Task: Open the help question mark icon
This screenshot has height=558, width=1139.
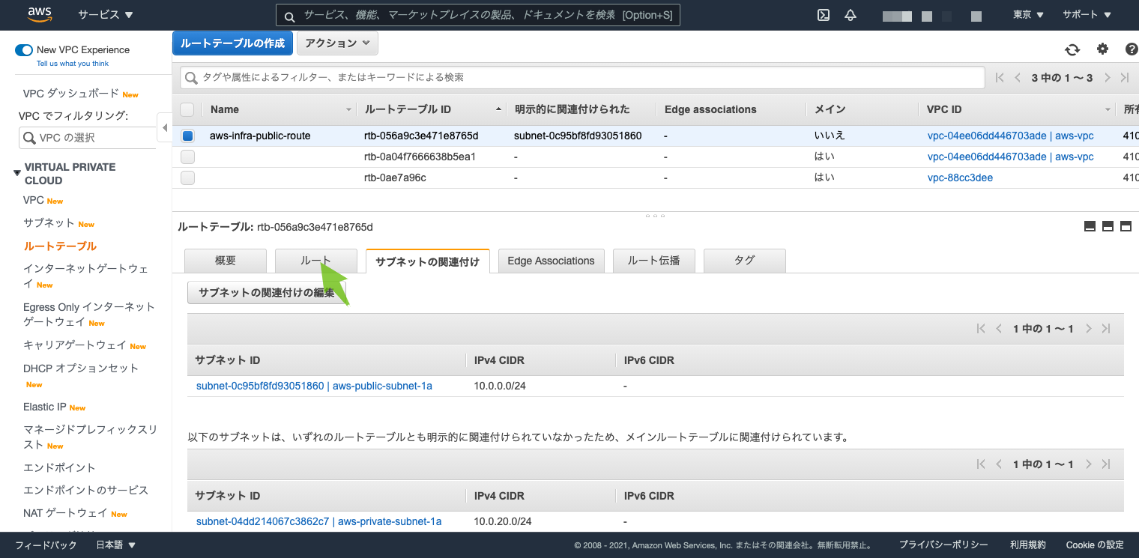Action: [1132, 49]
